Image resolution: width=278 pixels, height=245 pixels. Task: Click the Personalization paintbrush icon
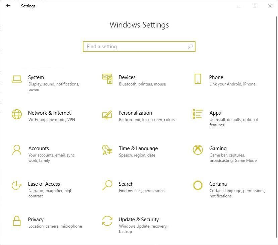point(107,115)
